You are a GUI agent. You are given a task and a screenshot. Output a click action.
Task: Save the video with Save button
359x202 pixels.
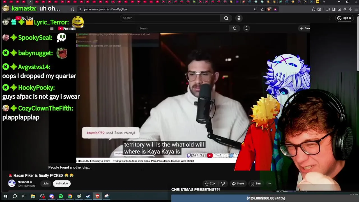(256, 183)
